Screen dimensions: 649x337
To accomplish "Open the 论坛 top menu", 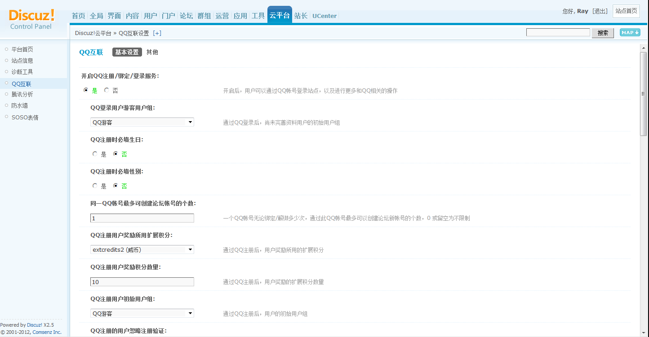I will click(186, 16).
